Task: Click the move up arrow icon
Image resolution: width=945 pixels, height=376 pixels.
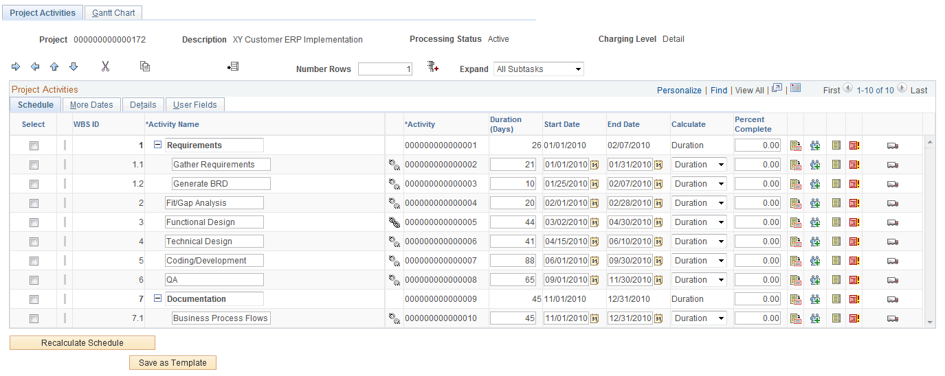Action: 54,67
